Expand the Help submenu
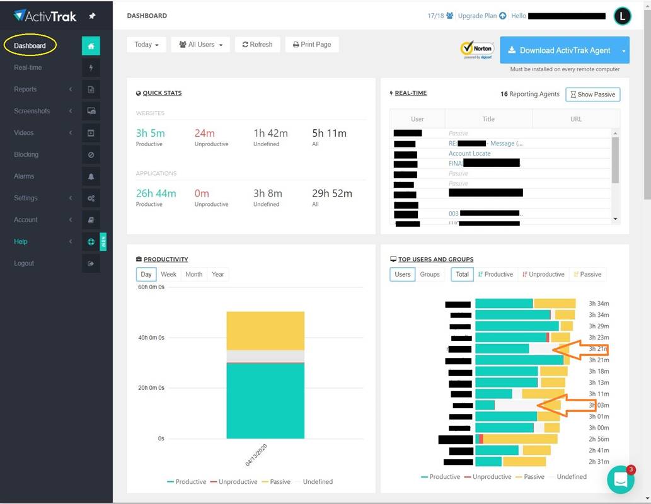This screenshot has width=651, height=504. tap(71, 242)
